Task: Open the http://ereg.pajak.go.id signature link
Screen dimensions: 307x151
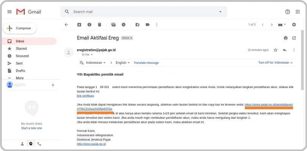Action: pyautogui.click(x=91, y=144)
